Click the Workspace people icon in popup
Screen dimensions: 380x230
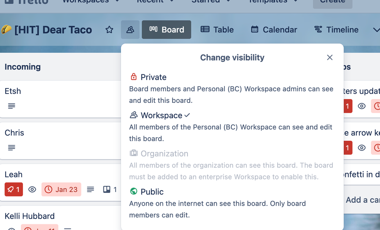134,115
